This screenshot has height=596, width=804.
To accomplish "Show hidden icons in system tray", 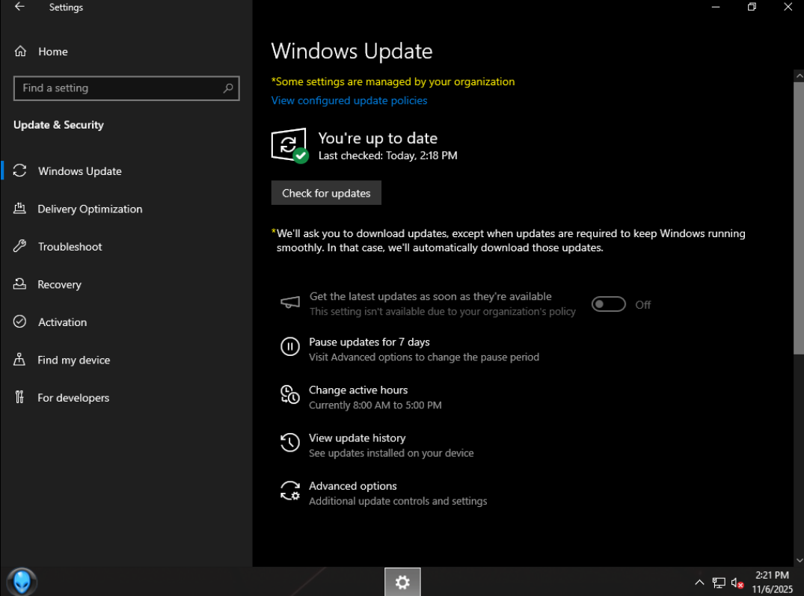I will (x=699, y=583).
